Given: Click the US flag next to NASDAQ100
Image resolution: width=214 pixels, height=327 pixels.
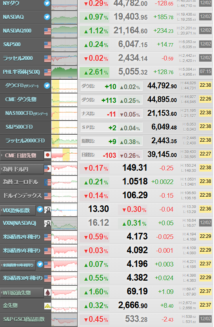Looking at the screenshot, I should (47, 31).
